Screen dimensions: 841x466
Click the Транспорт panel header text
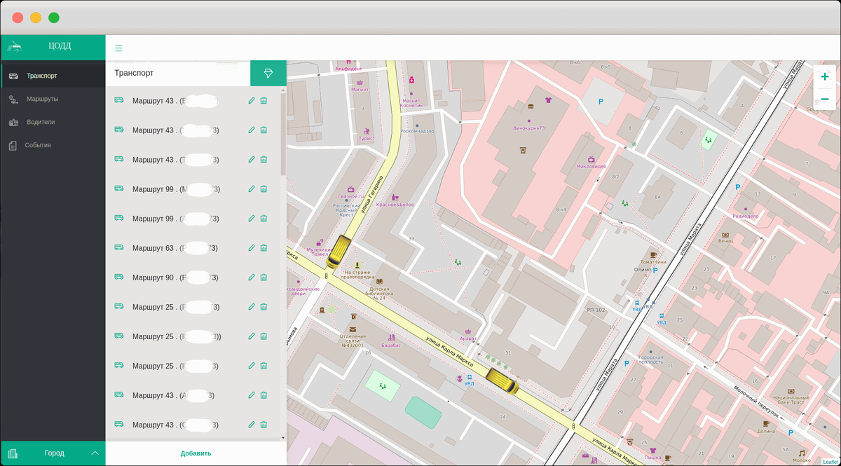point(134,73)
